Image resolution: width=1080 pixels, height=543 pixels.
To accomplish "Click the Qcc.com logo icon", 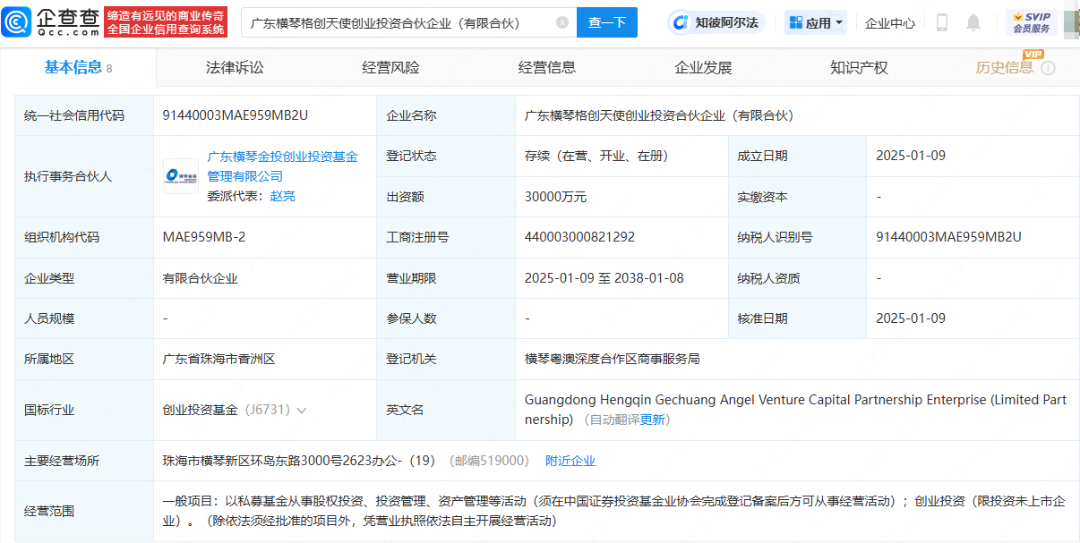I will pos(18,22).
